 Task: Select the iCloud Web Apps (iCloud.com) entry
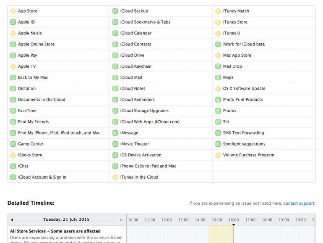click(150, 122)
